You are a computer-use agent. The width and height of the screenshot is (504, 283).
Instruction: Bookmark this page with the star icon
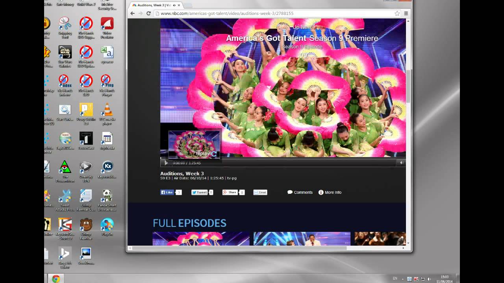[x=397, y=13]
